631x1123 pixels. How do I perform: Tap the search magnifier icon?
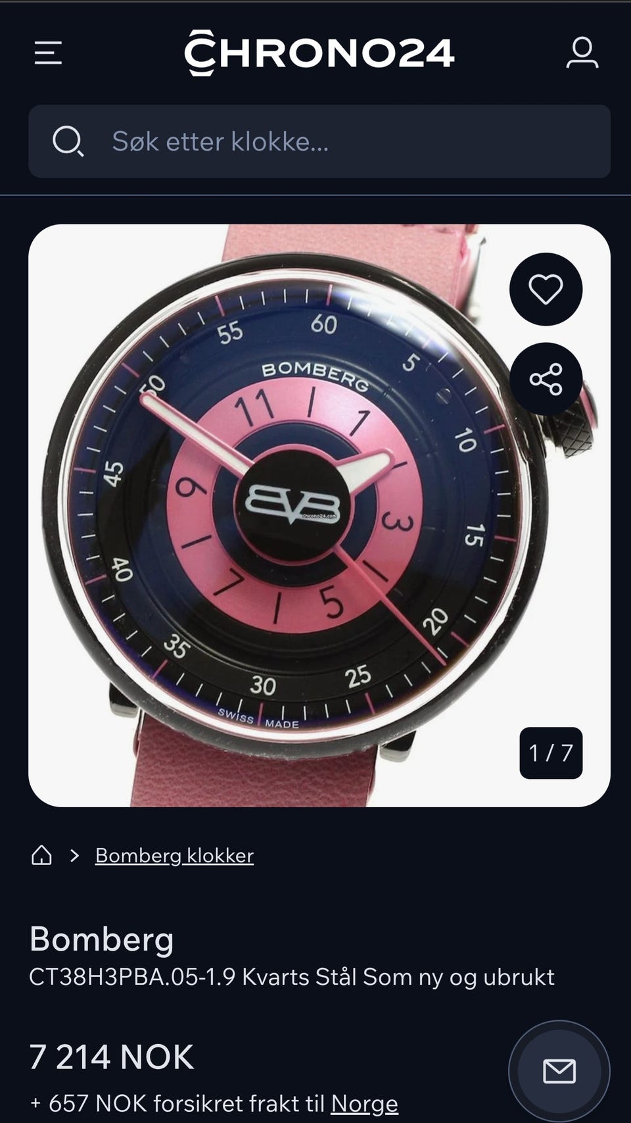coord(68,141)
